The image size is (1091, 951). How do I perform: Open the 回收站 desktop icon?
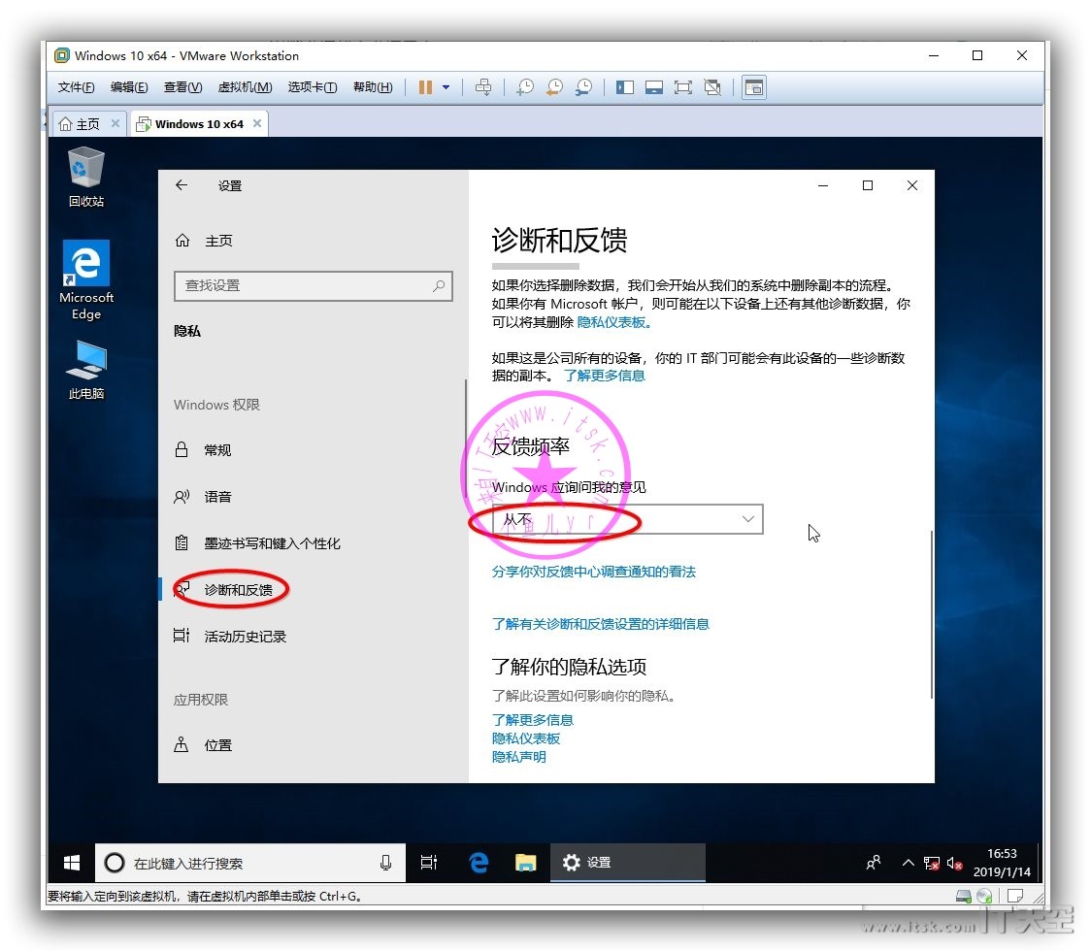pyautogui.click(x=86, y=177)
